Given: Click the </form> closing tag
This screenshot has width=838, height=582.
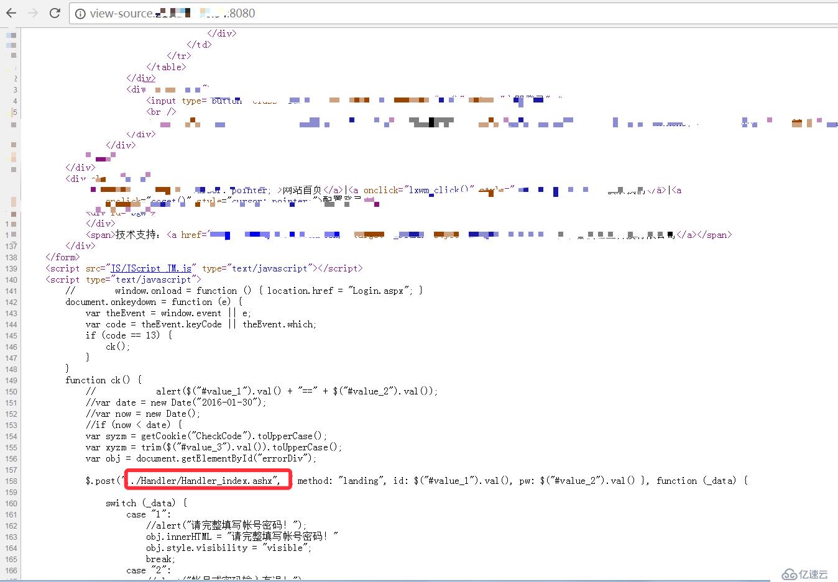Looking at the screenshot, I should (x=62, y=257).
